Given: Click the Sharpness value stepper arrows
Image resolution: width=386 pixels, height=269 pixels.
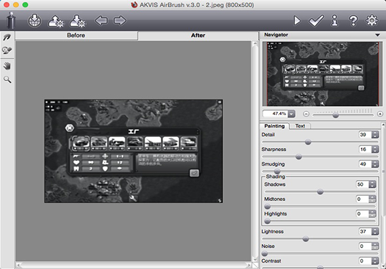Looking at the screenshot, I should [x=375, y=149].
